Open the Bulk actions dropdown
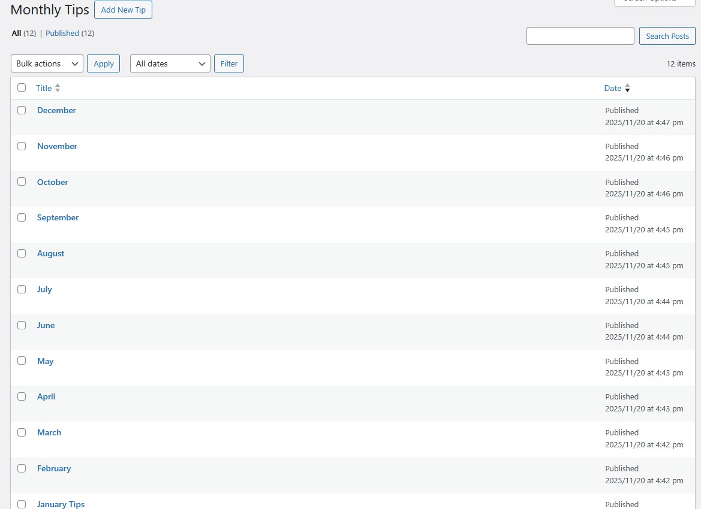This screenshot has height=509, width=701. [x=47, y=63]
